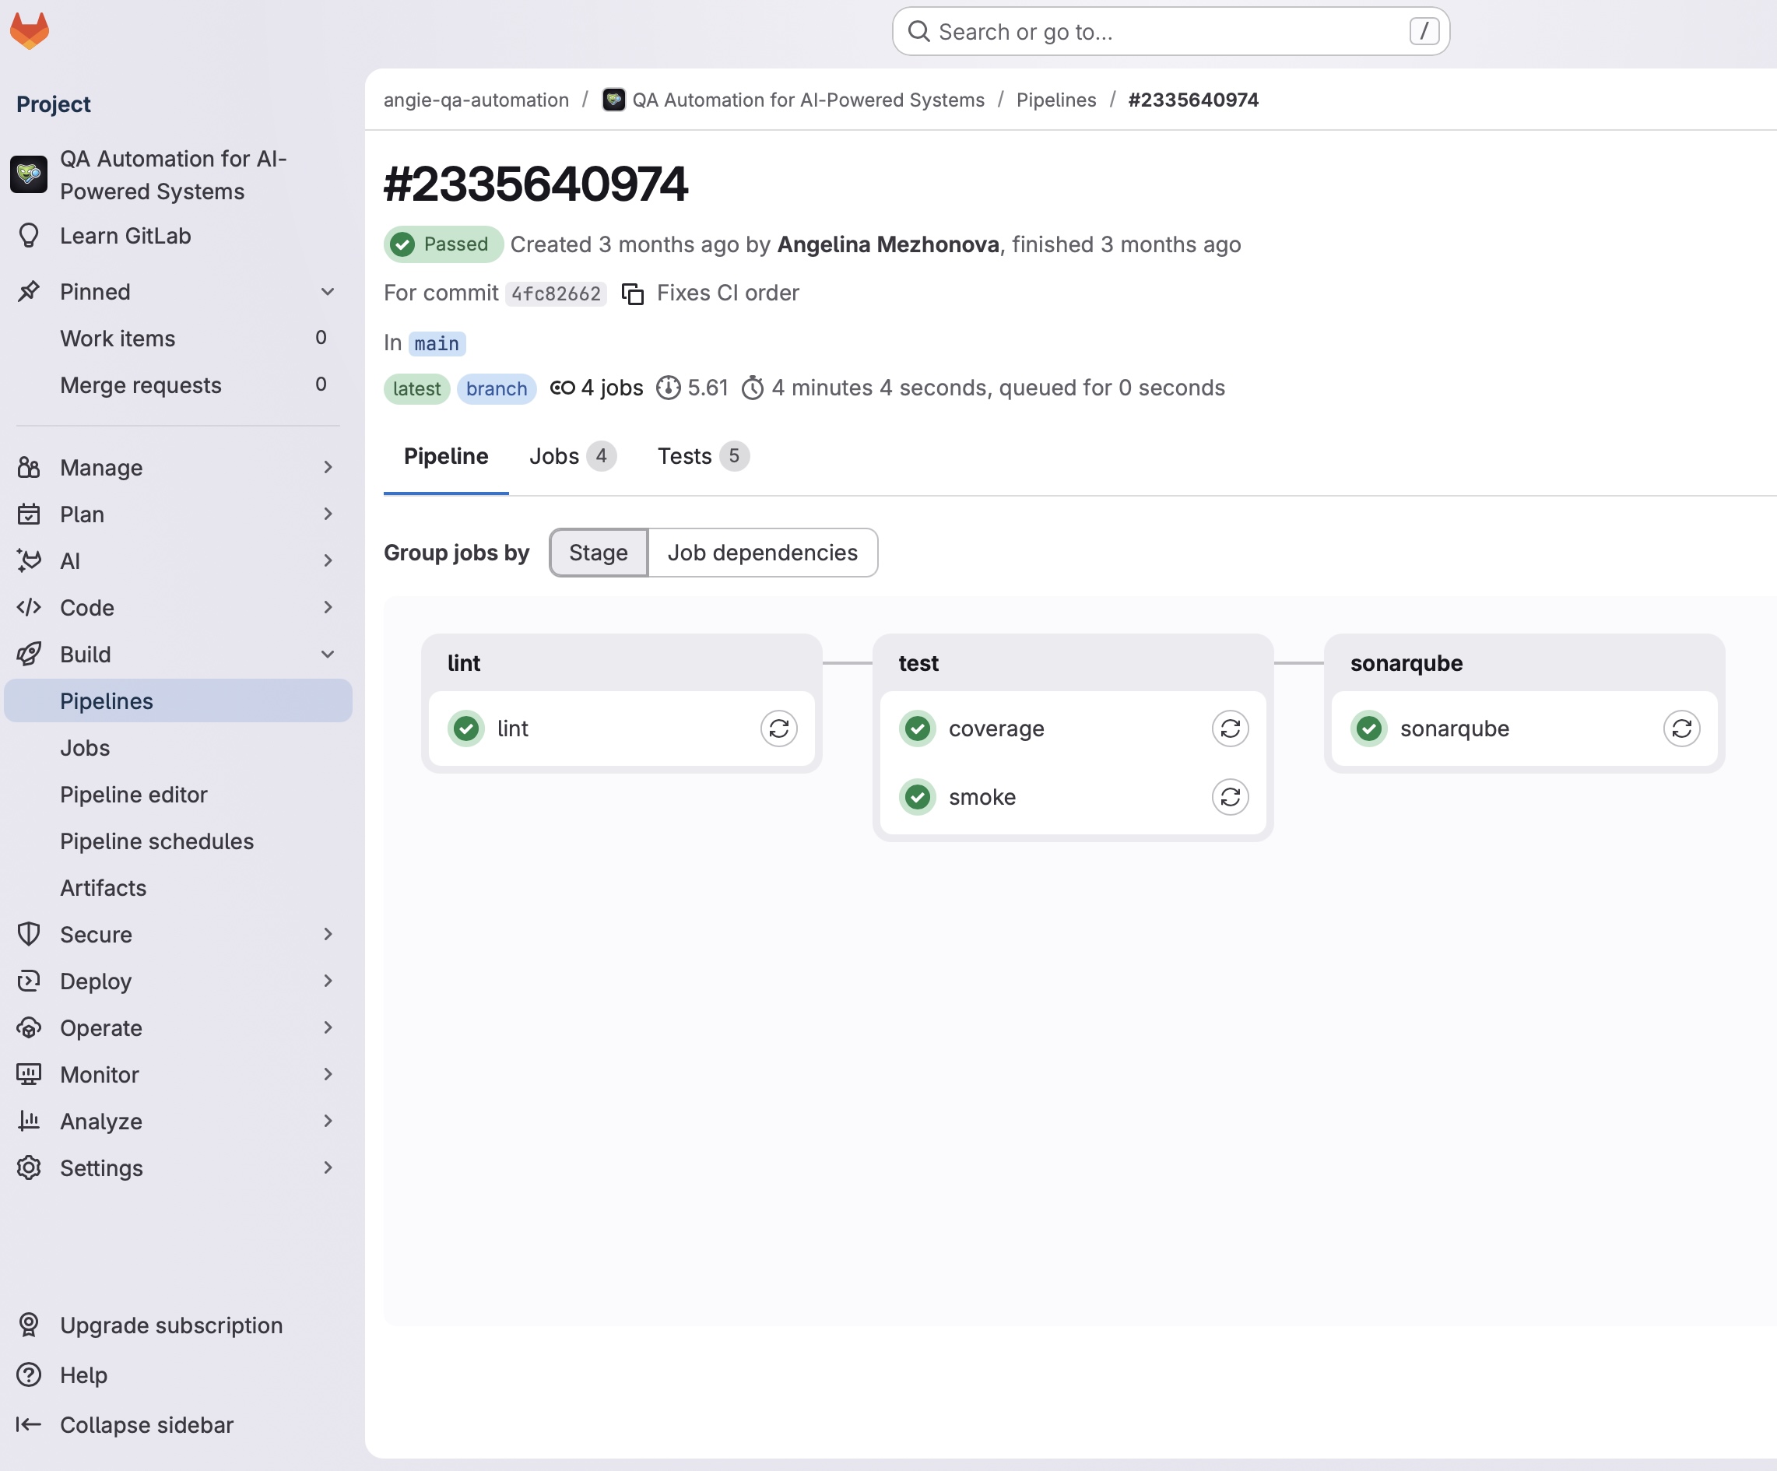Click the Upgrade subscription badge icon
This screenshot has height=1471, width=1777.
click(29, 1325)
